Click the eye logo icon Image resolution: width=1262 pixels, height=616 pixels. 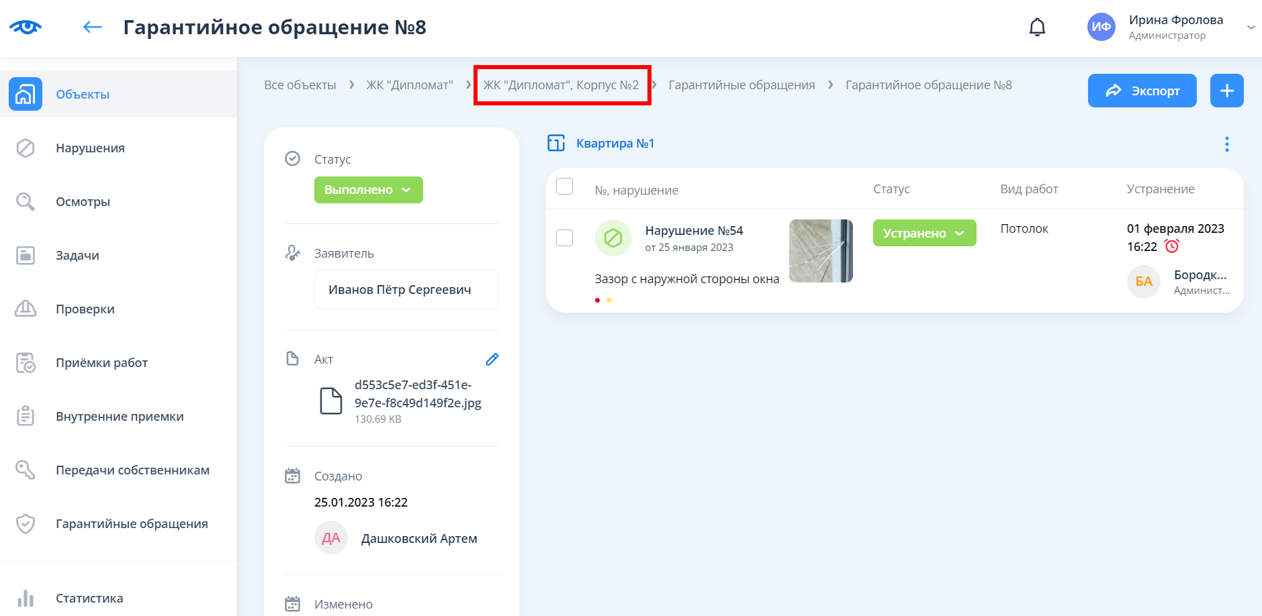point(26,28)
